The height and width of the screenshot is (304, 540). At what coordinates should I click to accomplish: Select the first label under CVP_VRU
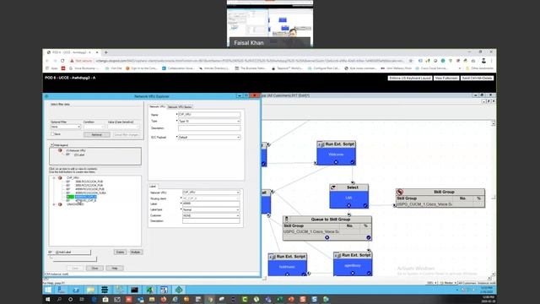coord(89,182)
